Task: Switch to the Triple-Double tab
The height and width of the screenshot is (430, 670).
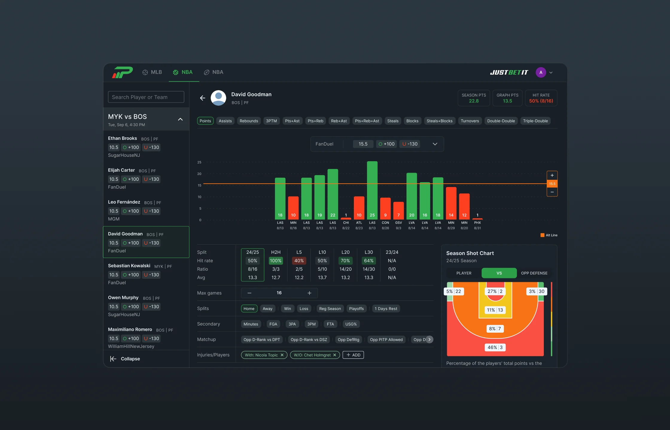Action: tap(535, 121)
